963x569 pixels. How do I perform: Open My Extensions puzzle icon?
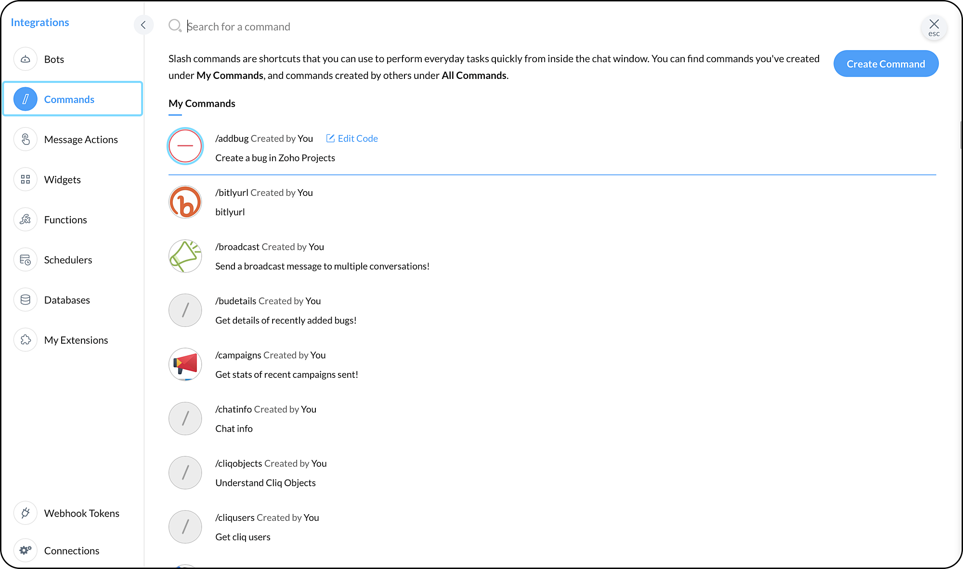coord(26,340)
